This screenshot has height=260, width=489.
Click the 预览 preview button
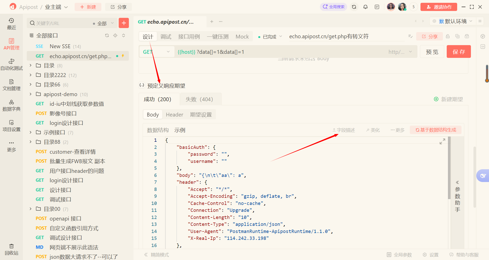[x=432, y=52]
